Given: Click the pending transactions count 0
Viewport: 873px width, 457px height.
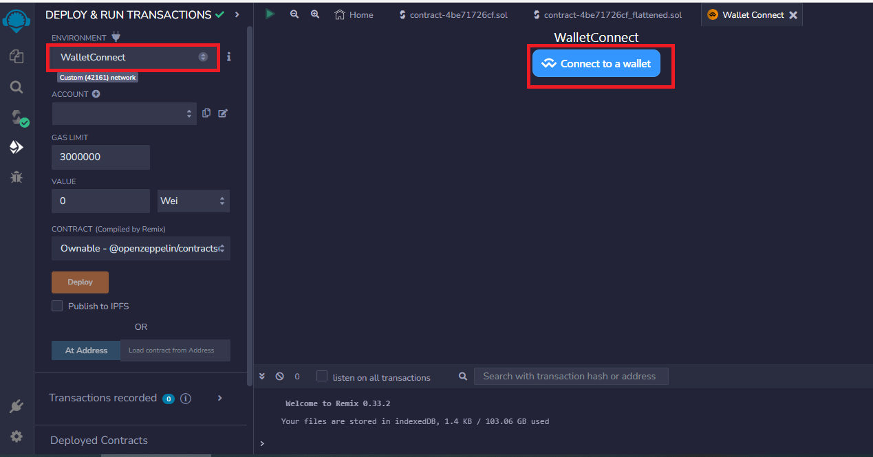Looking at the screenshot, I should coord(297,377).
